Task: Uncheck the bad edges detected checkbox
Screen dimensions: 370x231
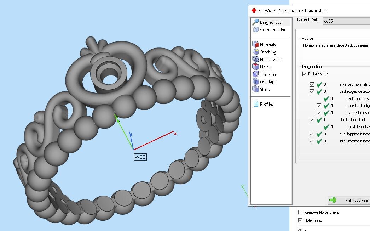Action: click(312, 91)
